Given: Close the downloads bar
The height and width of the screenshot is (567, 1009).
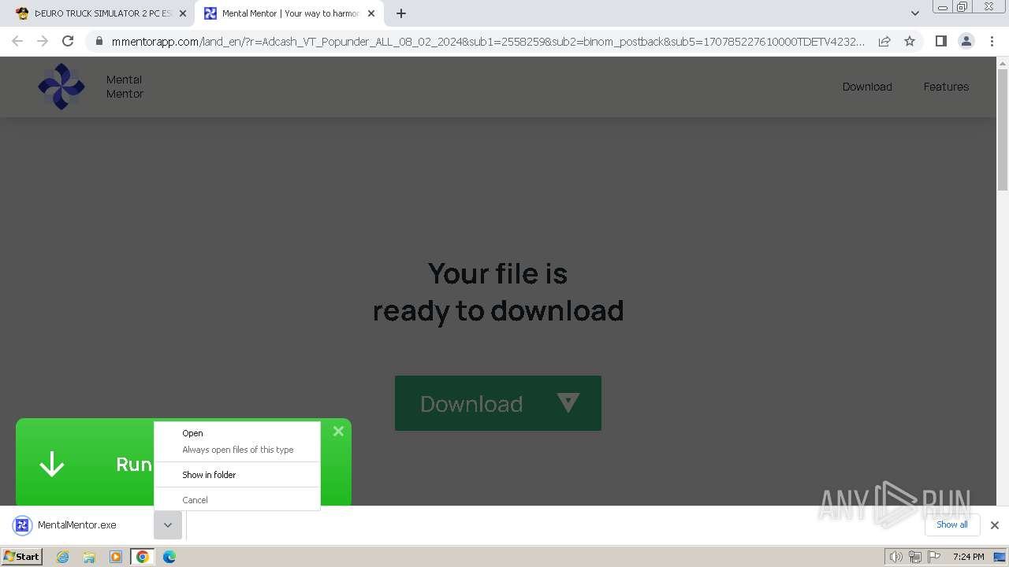Looking at the screenshot, I should [994, 525].
